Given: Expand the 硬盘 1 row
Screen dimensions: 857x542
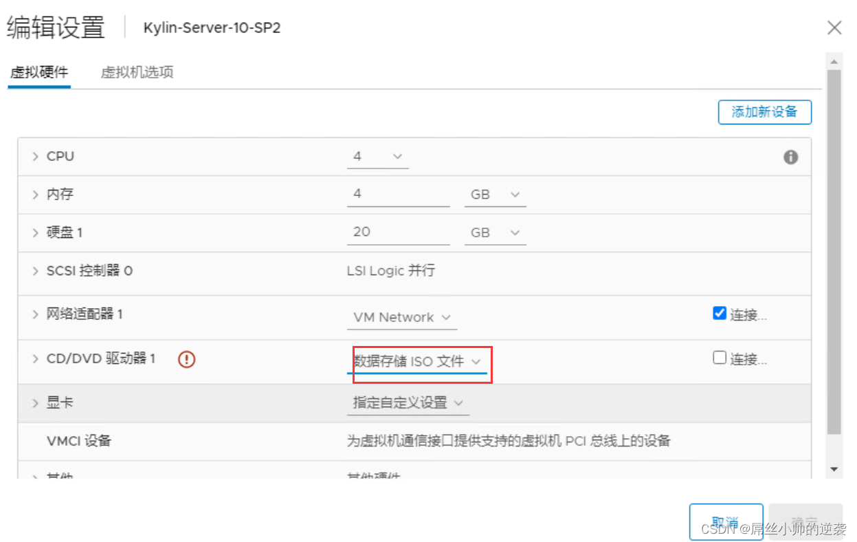Looking at the screenshot, I should [35, 232].
